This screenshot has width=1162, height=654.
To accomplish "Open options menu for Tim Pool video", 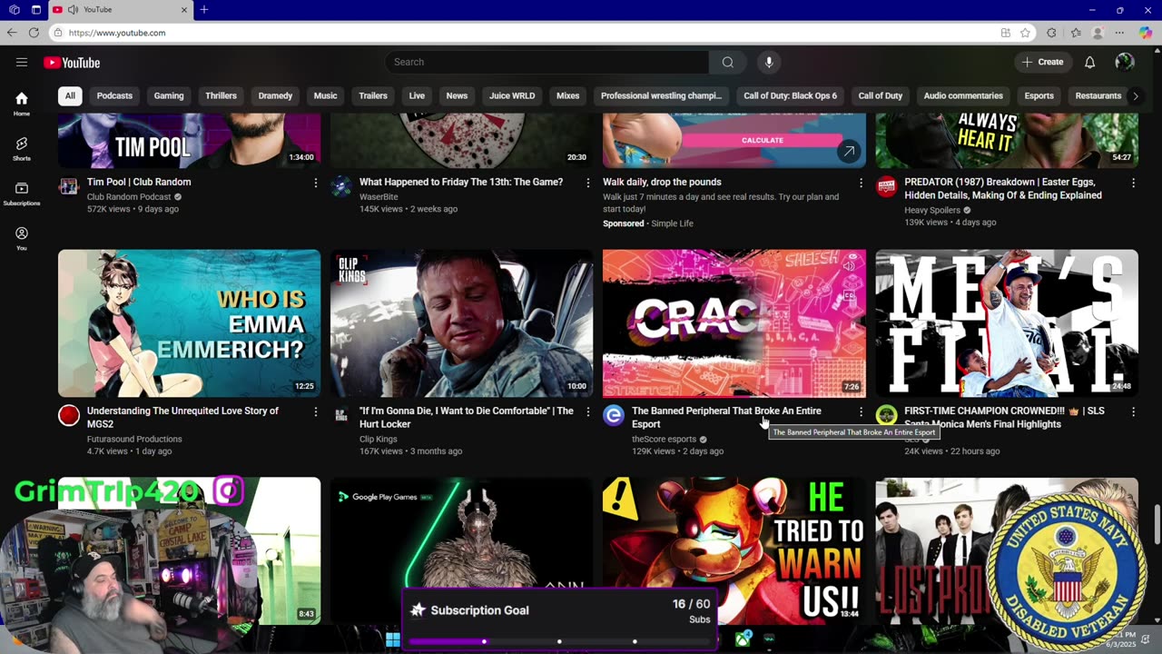I will tap(316, 183).
